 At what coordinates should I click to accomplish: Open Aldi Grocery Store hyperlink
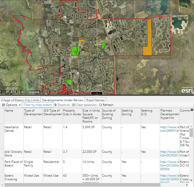(170, 154)
